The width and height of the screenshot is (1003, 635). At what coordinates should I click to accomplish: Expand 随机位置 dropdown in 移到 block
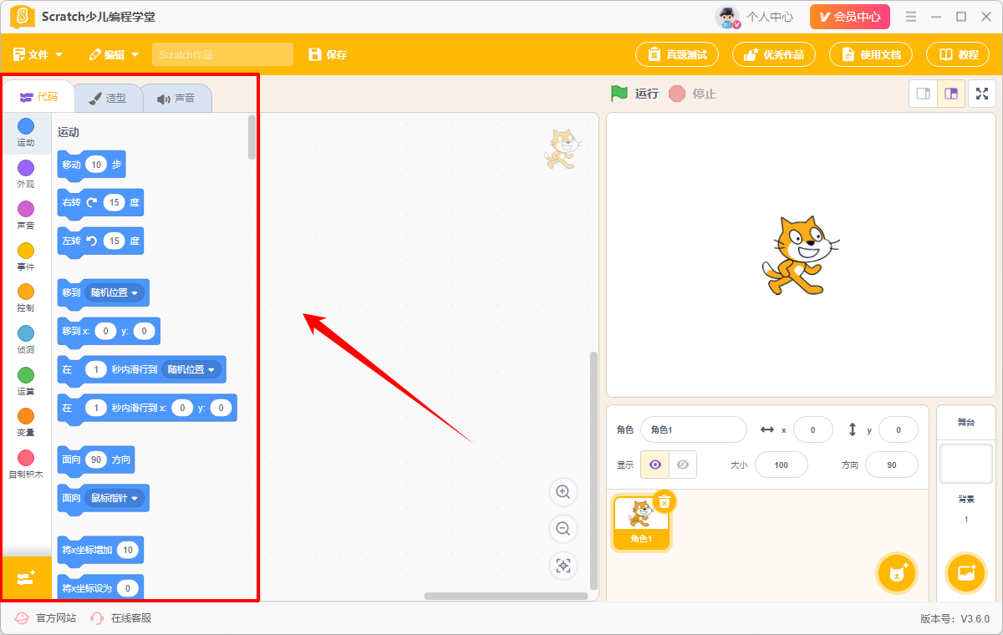coord(115,292)
